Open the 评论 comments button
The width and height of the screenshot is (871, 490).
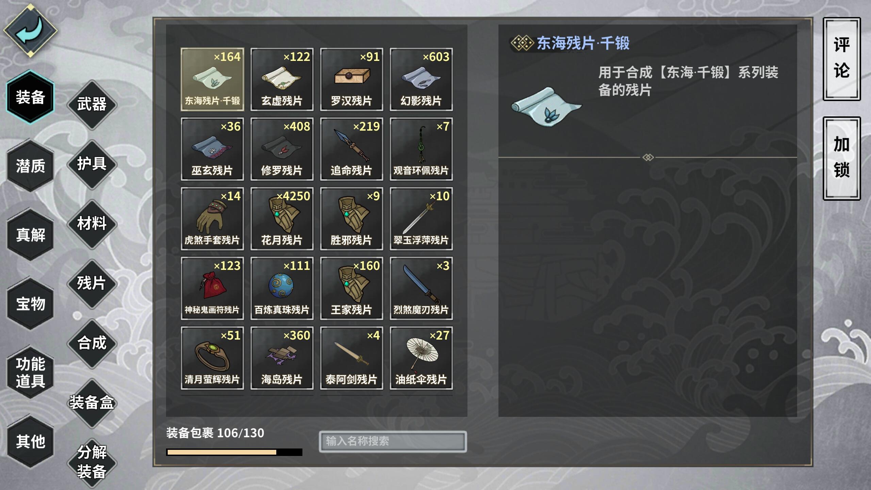coord(842,59)
